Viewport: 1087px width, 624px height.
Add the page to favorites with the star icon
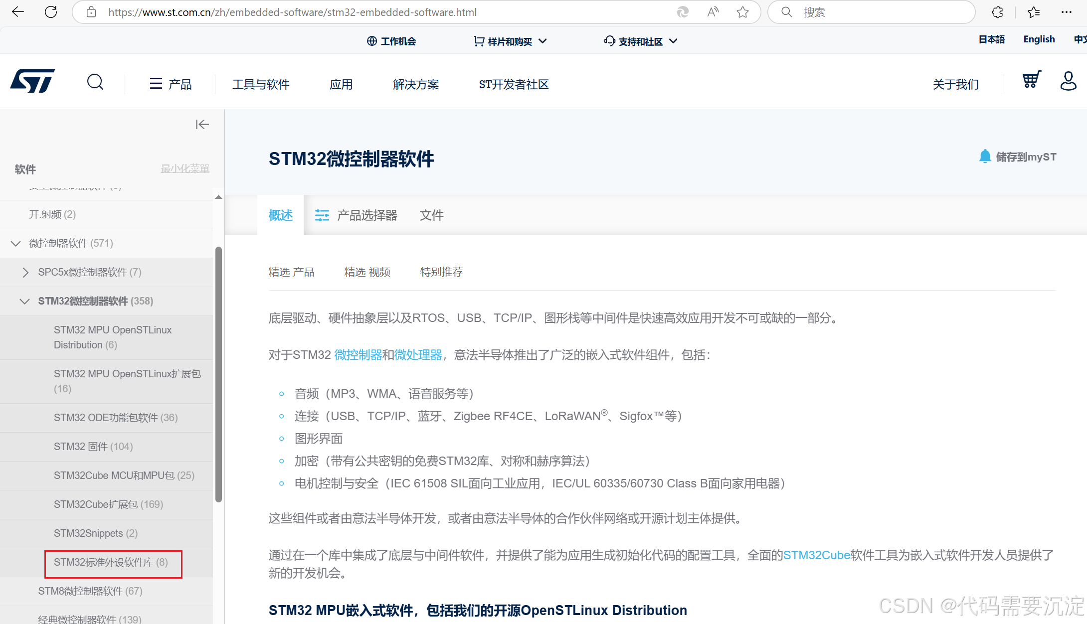pyautogui.click(x=742, y=12)
